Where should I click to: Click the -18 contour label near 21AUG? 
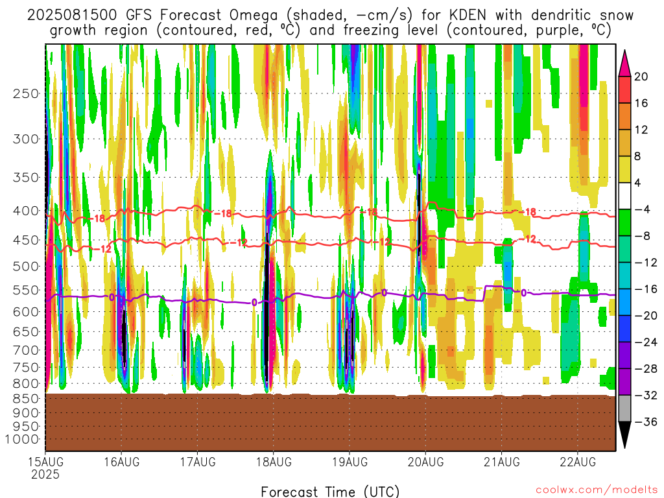click(x=528, y=212)
